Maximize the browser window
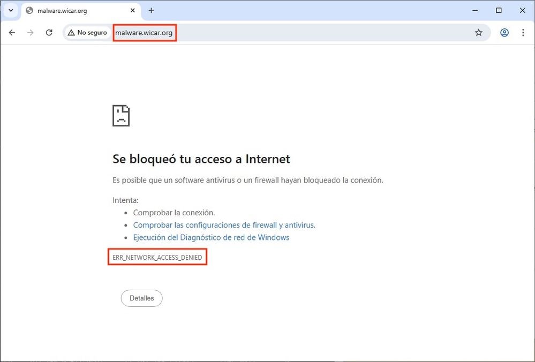 [499, 11]
